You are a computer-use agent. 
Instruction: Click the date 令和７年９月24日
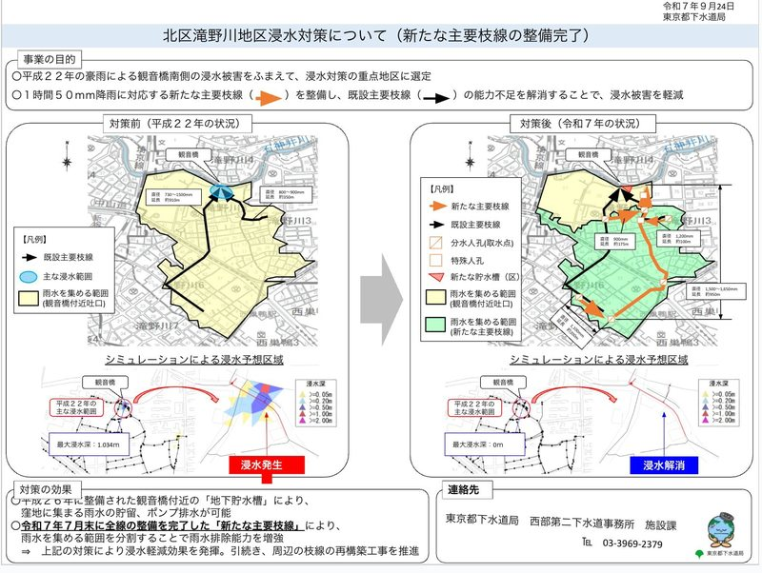point(698,7)
